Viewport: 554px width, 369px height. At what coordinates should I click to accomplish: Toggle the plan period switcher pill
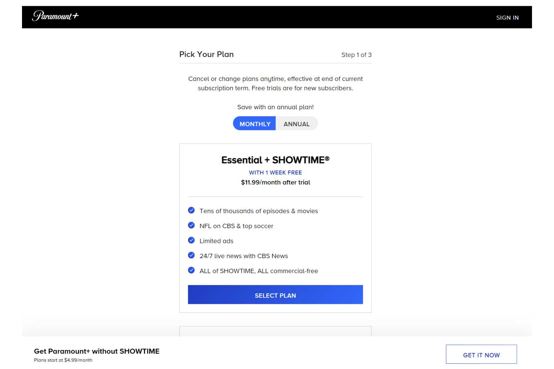coord(275,124)
